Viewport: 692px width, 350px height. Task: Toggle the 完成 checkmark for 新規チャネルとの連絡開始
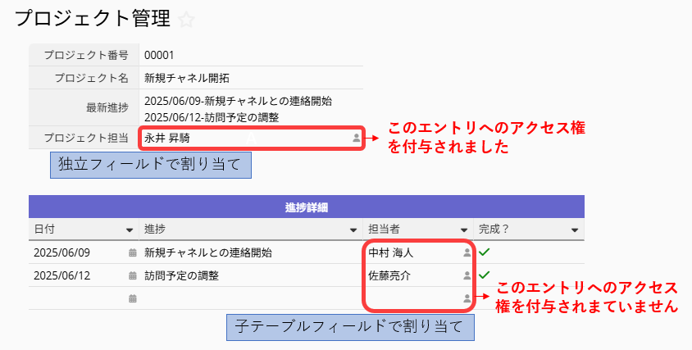pyautogui.click(x=485, y=252)
